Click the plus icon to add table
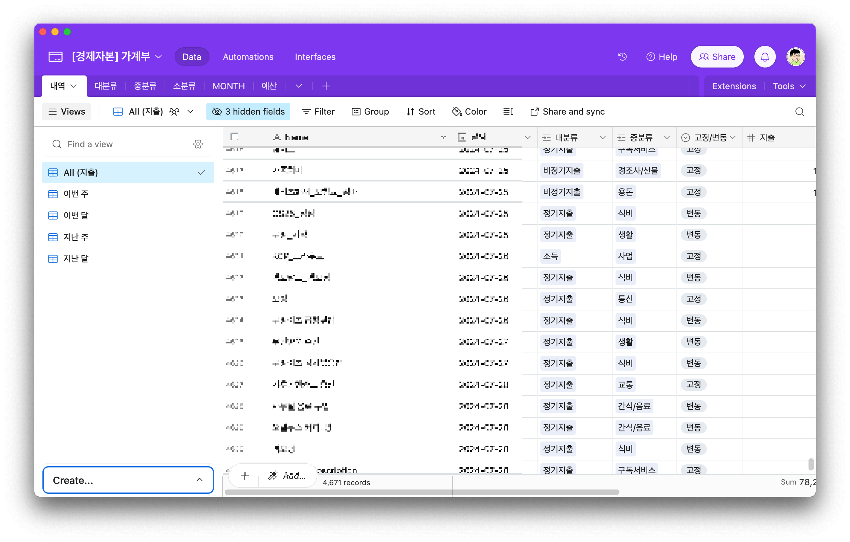Viewport: 850px width, 542px height. point(326,86)
